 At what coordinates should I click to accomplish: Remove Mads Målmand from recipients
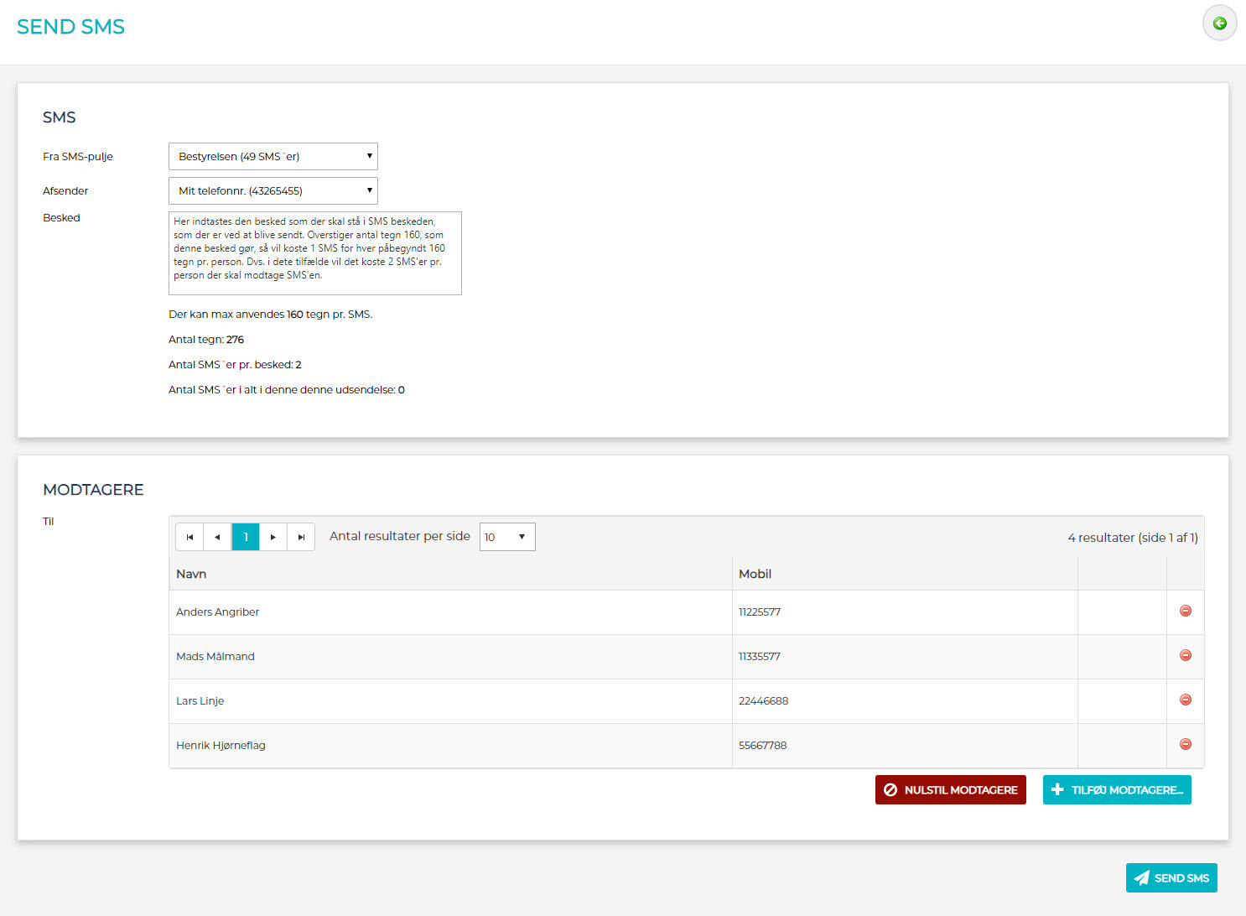tap(1185, 656)
